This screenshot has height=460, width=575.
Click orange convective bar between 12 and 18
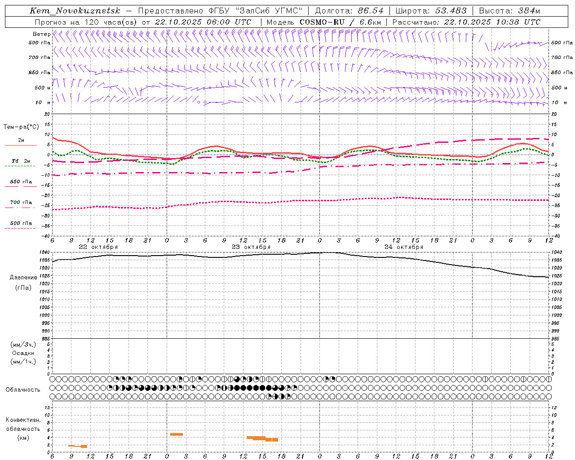click(263, 438)
